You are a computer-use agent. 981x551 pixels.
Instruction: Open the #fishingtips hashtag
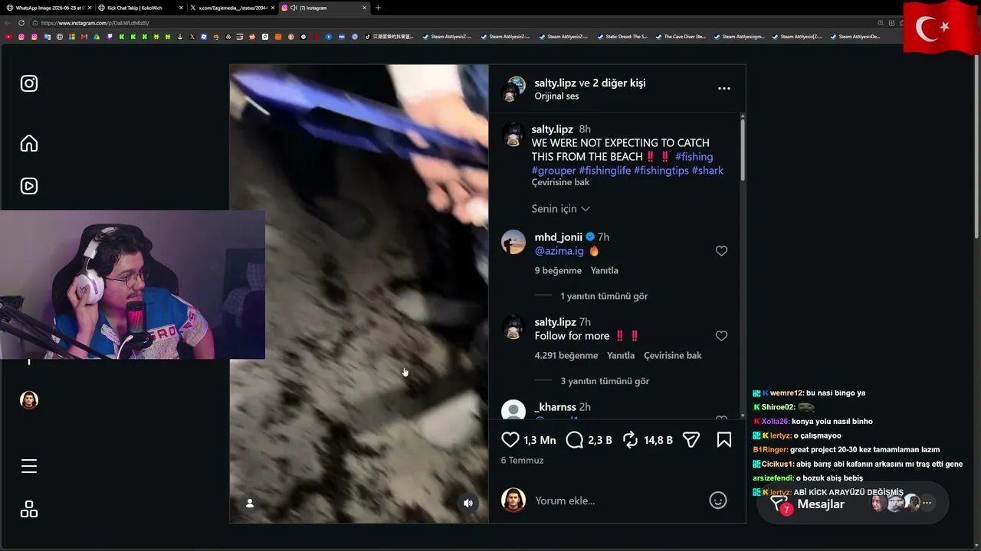(x=661, y=171)
